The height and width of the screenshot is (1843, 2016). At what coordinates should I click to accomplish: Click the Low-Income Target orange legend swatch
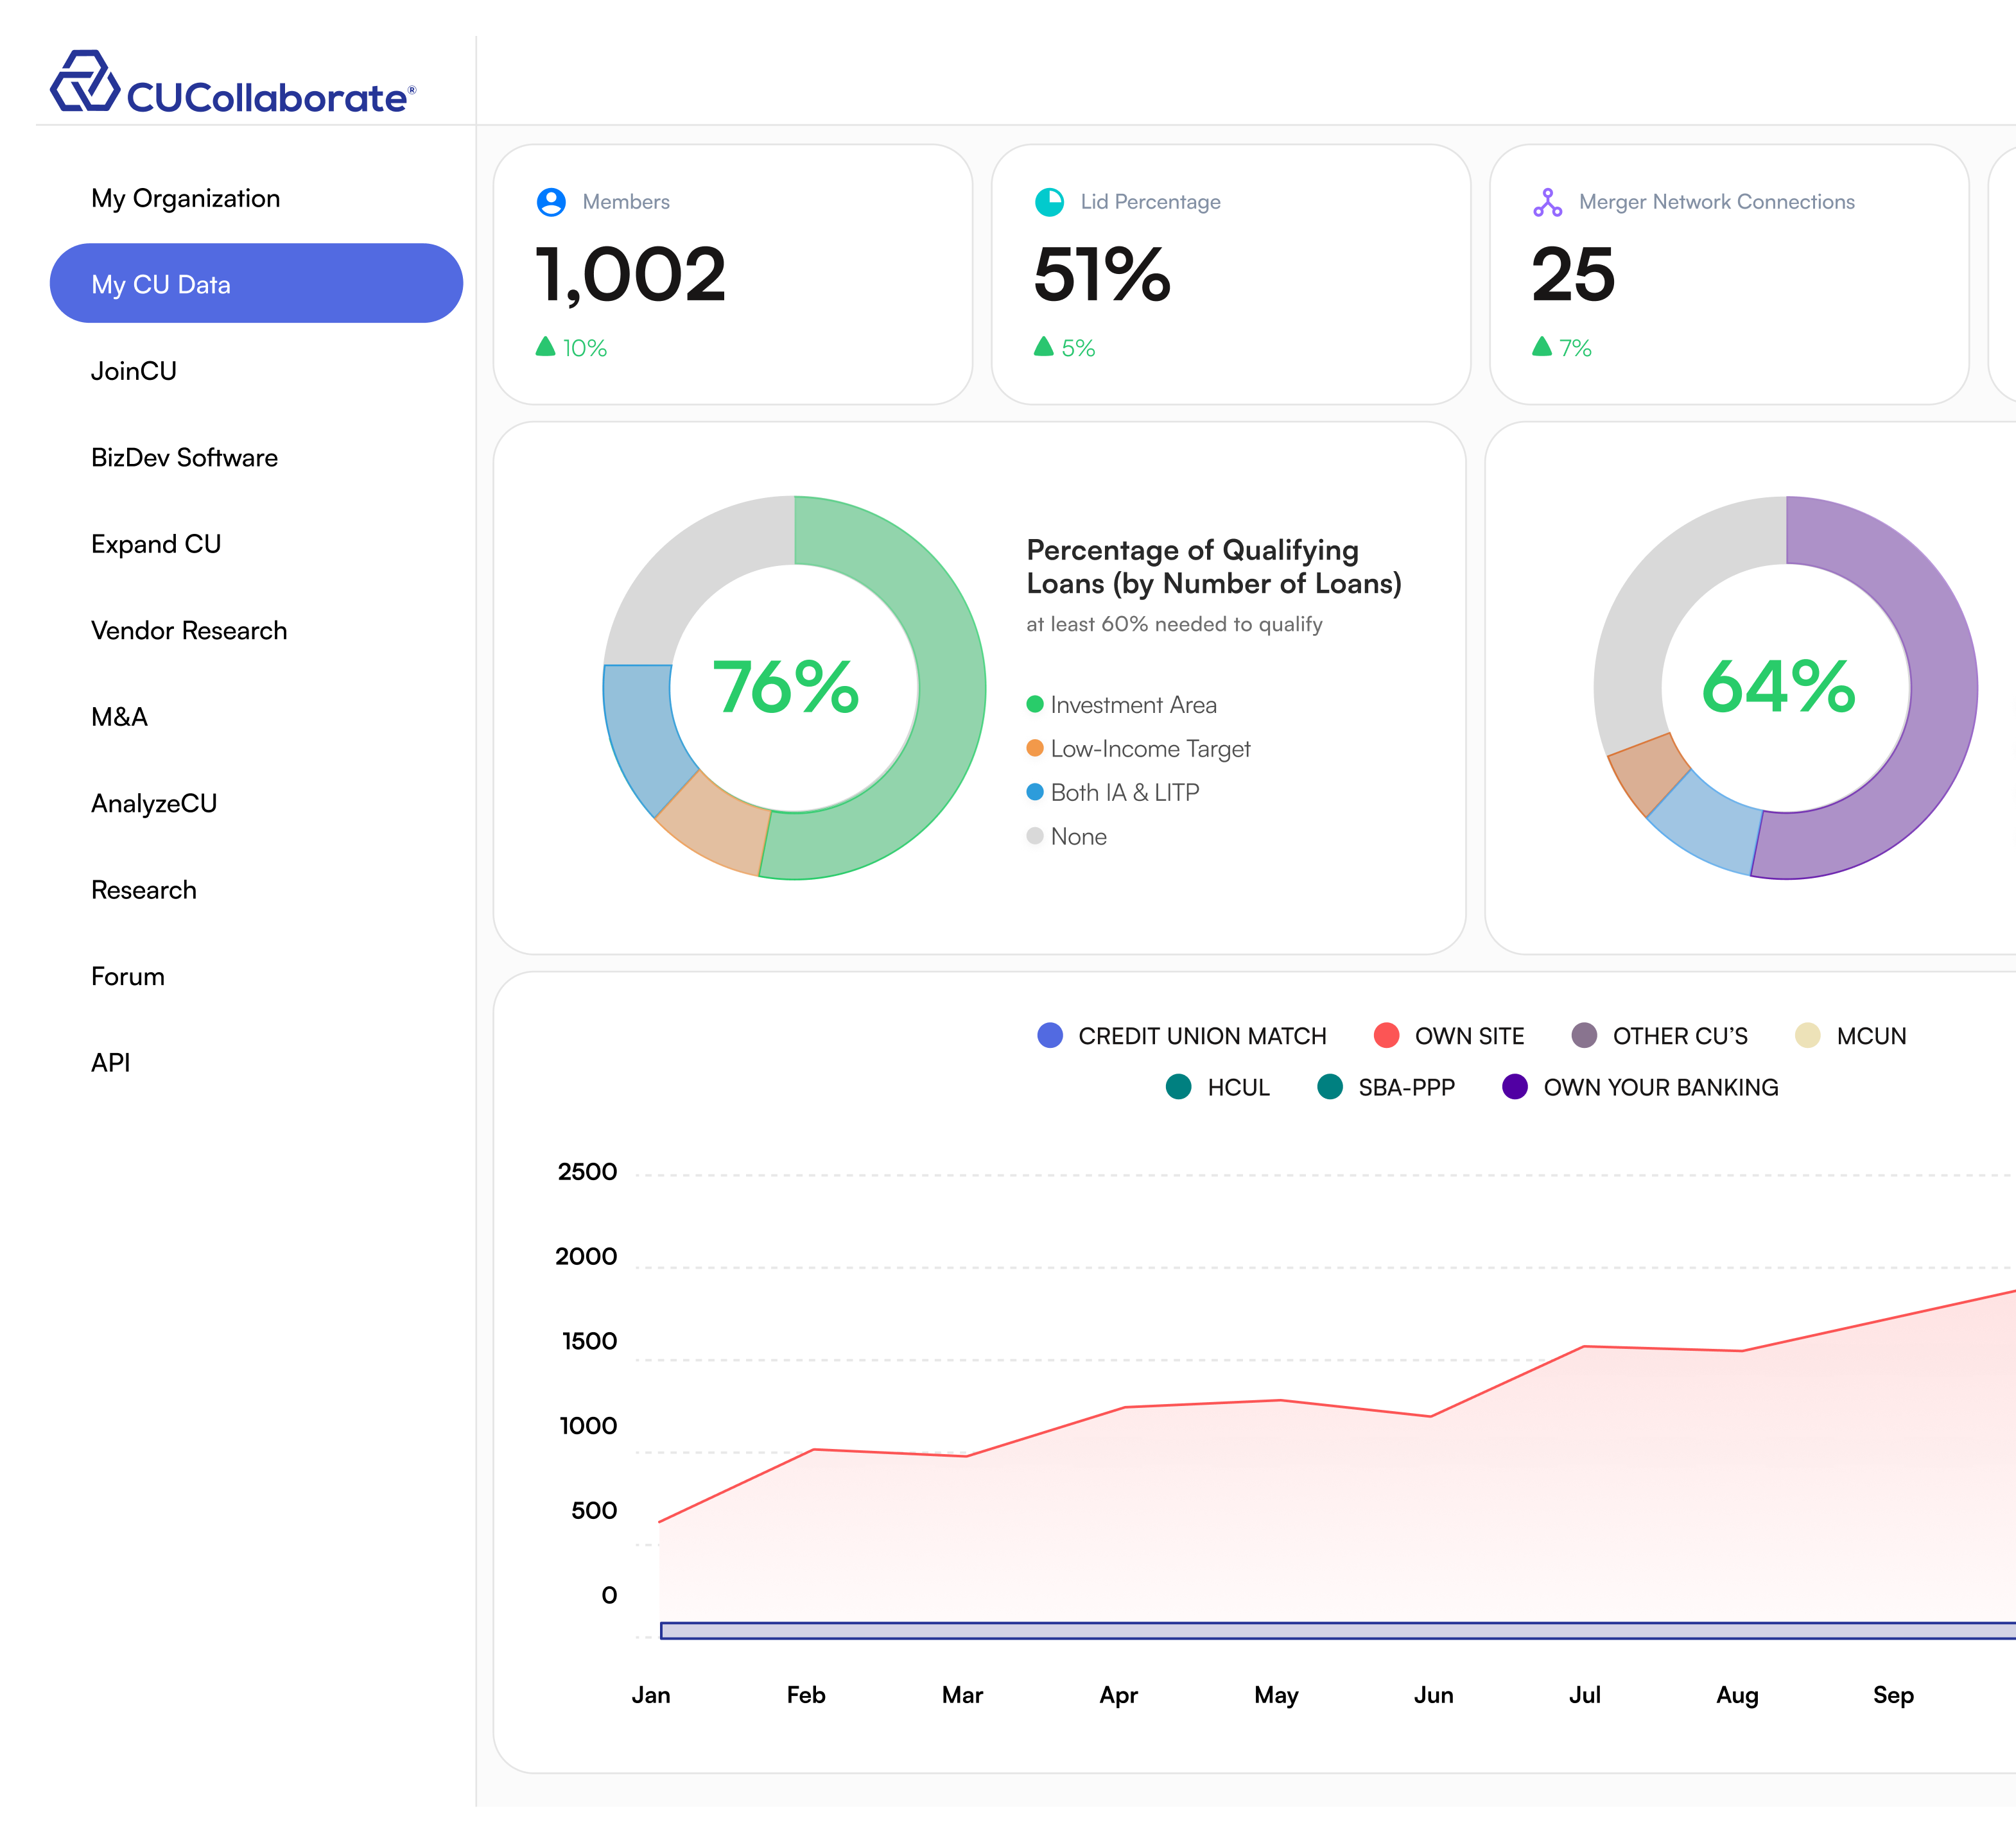point(1035,749)
